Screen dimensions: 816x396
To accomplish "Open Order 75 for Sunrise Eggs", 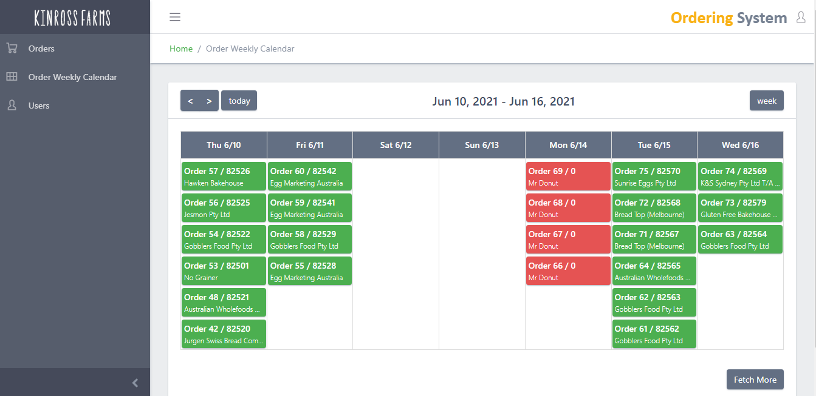I will click(x=654, y=176).
